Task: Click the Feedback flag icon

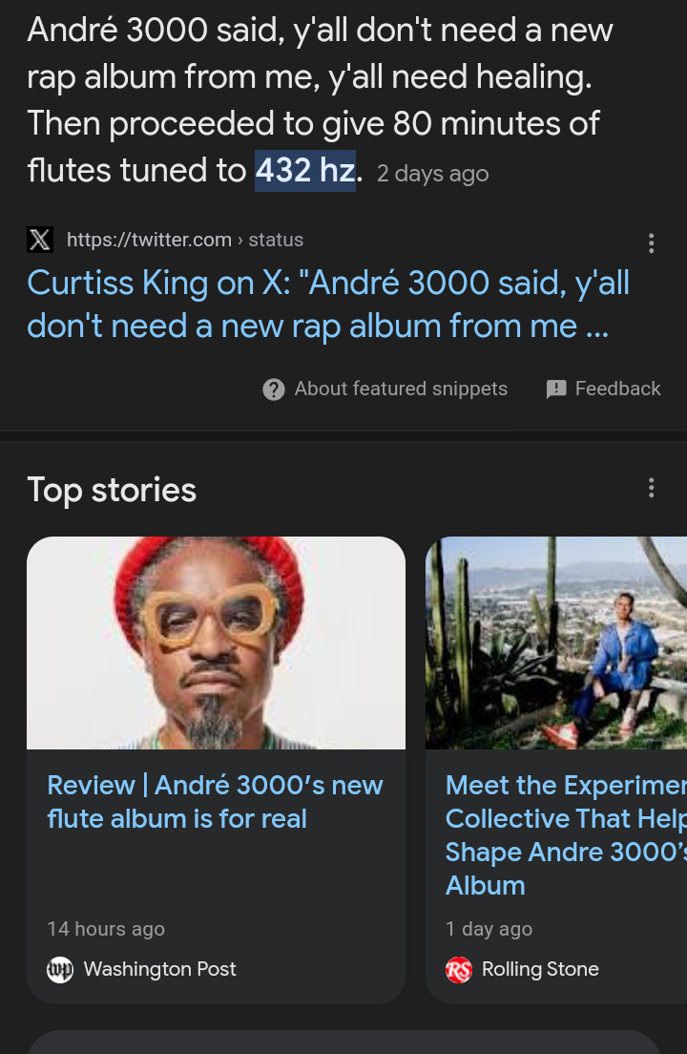Action: pos(556,390)
